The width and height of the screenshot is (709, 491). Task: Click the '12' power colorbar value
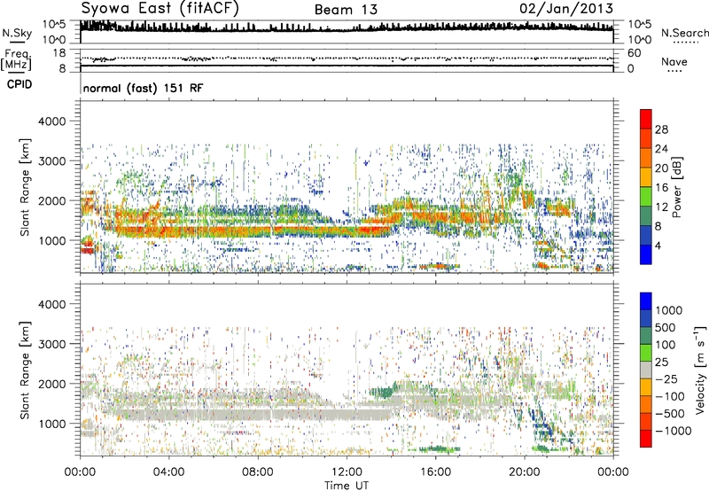click(x=661, y=207)
